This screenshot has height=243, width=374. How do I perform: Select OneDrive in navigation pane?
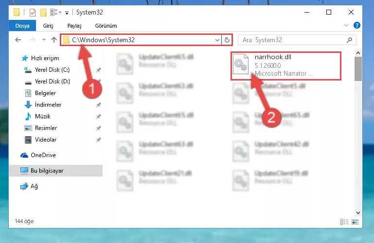(43, 155)
